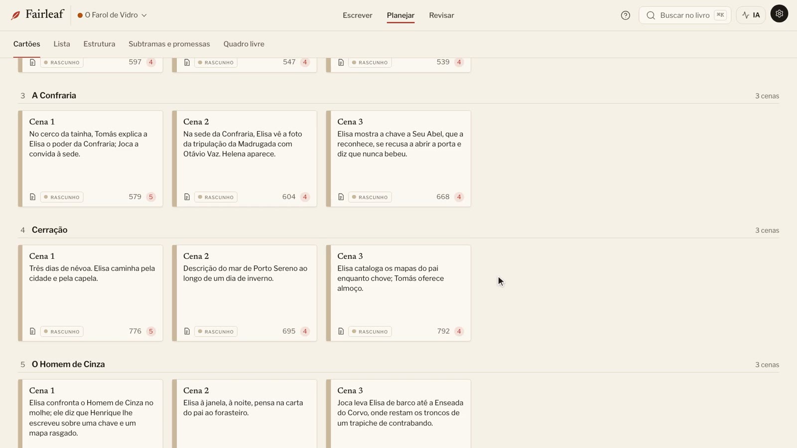Click document icon on A Confraria Cena 1

pos(32,197)
